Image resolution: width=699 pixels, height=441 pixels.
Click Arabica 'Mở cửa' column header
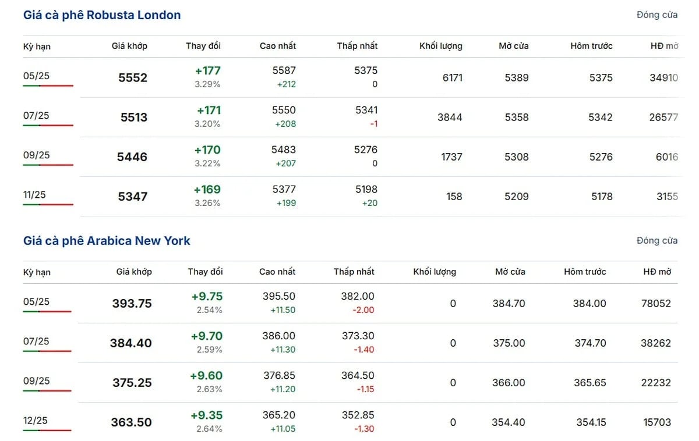pyautogui.click(x=510, y=272)
